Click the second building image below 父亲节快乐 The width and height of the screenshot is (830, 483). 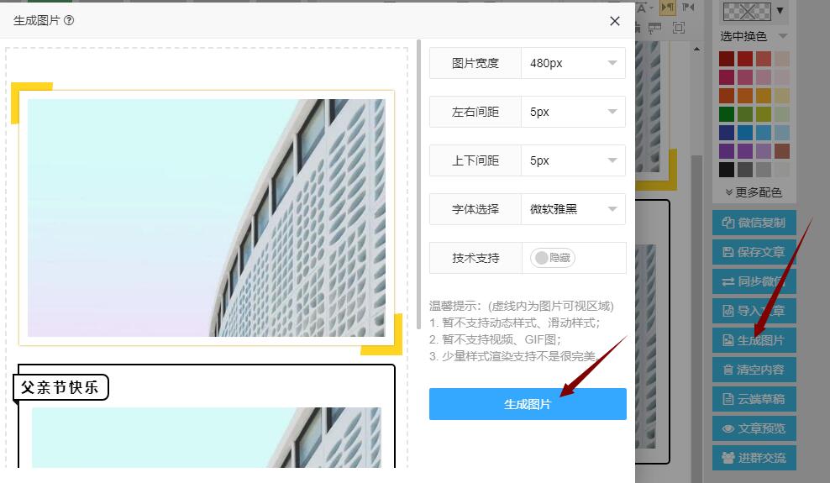click(x=207, y=438)
